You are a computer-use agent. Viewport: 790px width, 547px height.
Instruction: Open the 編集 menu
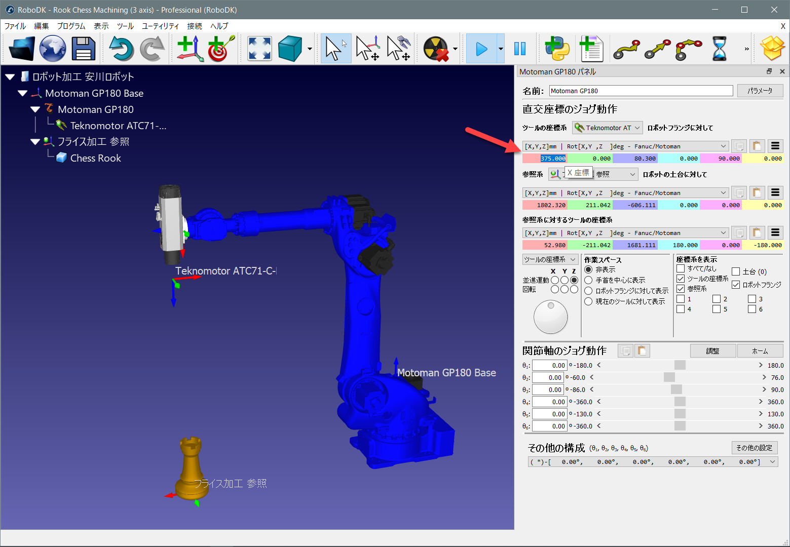tap(41, 26)
